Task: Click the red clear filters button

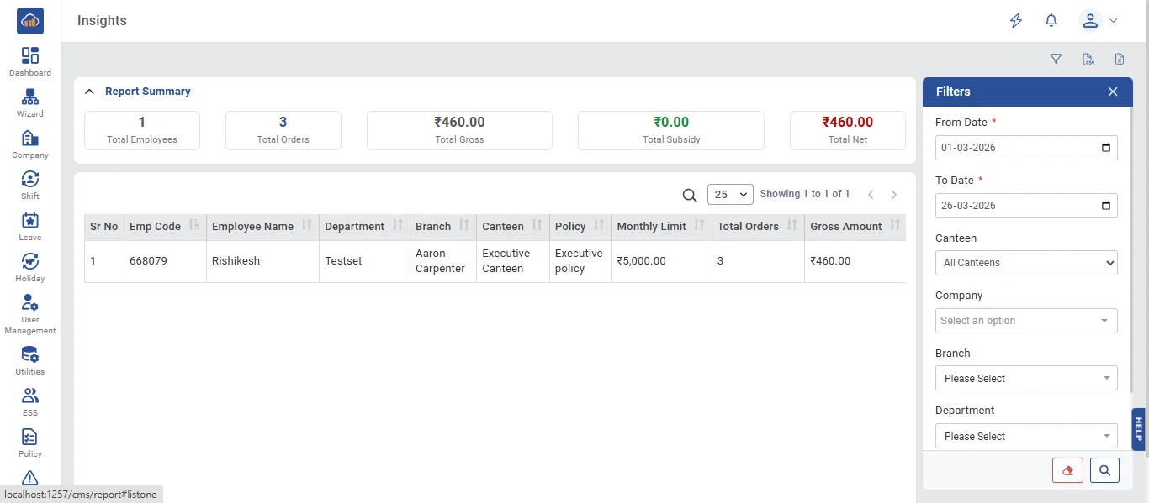Action: pyautogui.click(x=1067, y=470)
